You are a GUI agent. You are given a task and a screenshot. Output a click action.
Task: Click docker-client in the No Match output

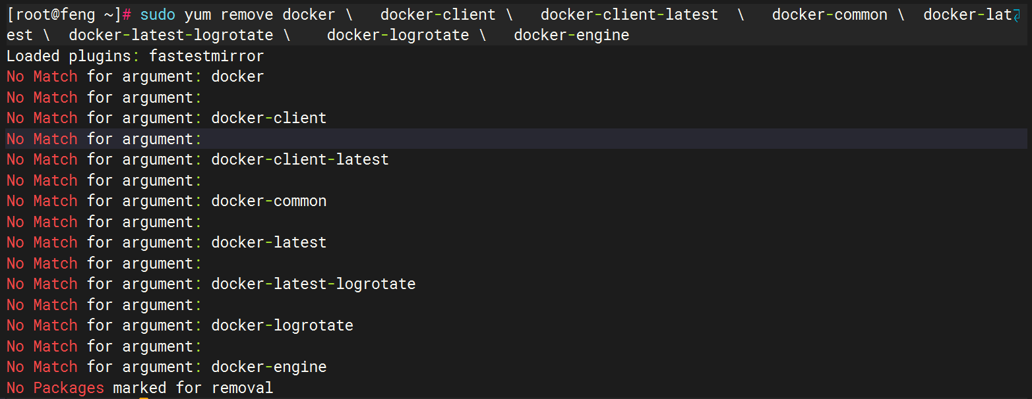[x=269, y=118]
